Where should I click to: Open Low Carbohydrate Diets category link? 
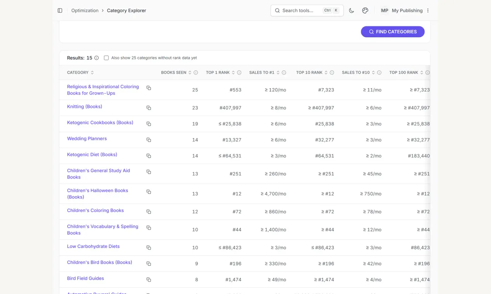tap(93, 246)
